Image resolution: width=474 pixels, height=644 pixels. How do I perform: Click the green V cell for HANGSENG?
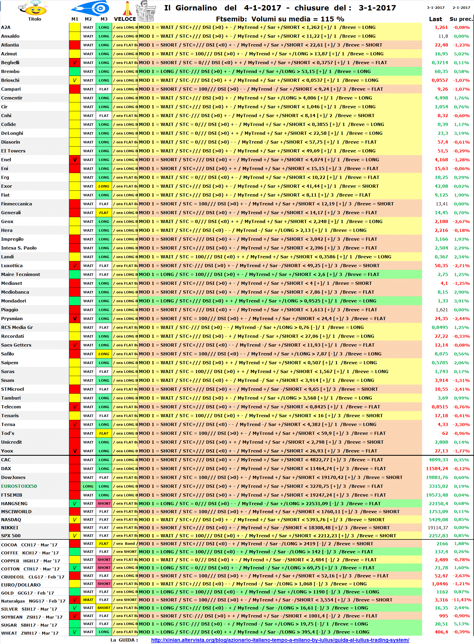(75, 503)
